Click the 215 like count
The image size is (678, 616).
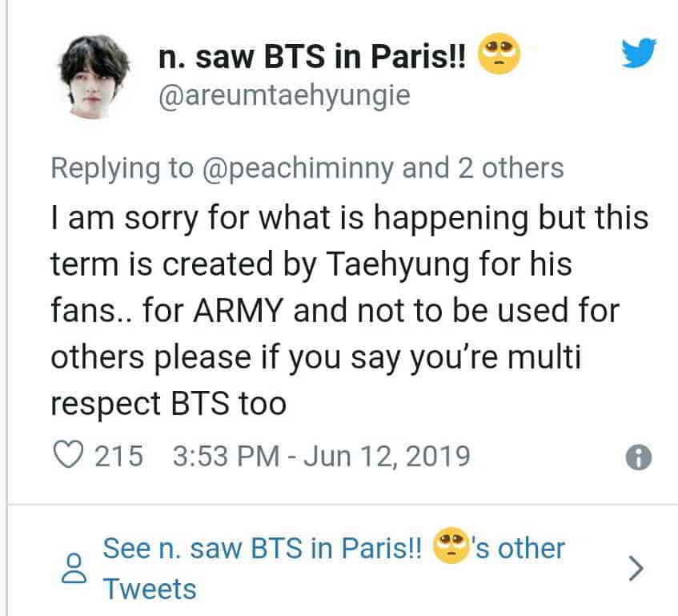coord(118,456)
